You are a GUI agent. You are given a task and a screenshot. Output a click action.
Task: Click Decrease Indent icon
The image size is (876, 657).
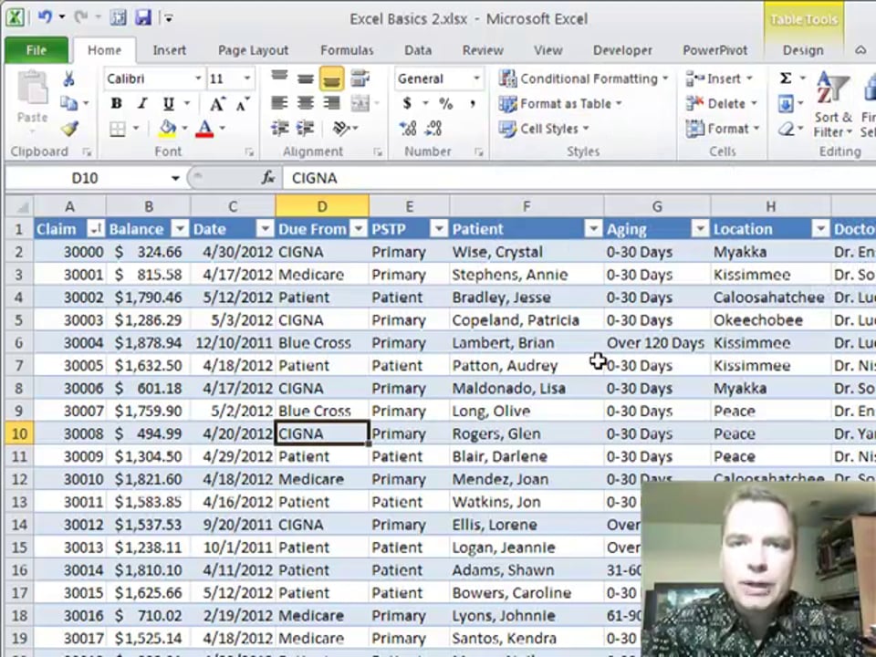279,129
